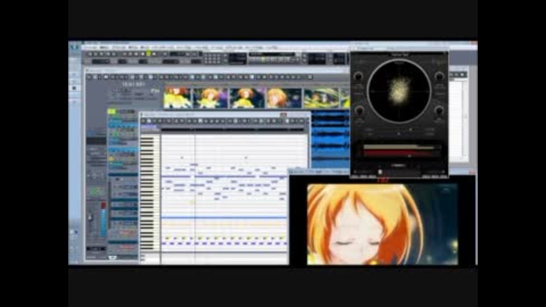Click the beige level meter bar in the plugin
Screen dimensions: 546x307
coord(399,147)
